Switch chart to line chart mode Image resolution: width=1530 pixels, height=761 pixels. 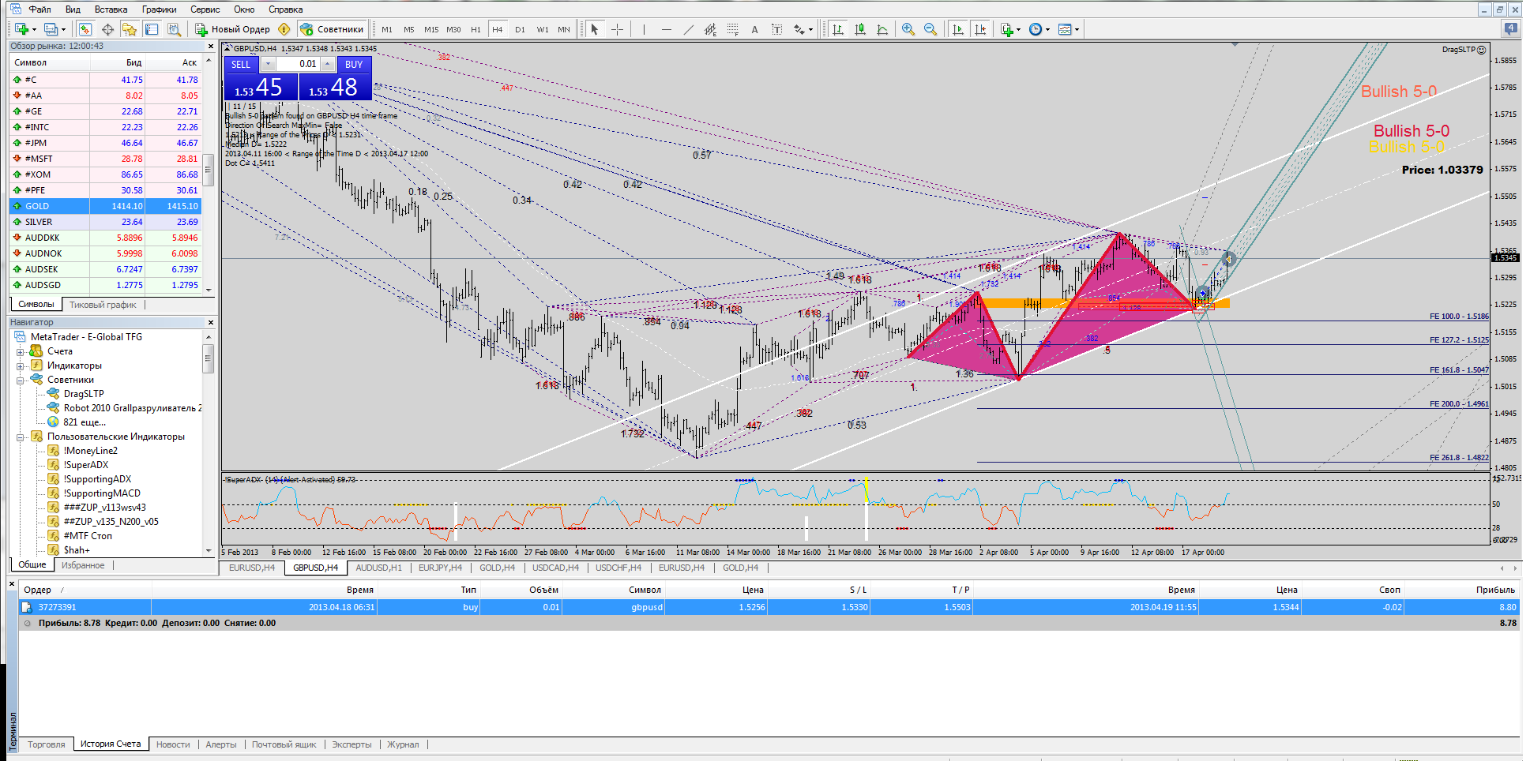pyautogui.click(x=882, y=29)
